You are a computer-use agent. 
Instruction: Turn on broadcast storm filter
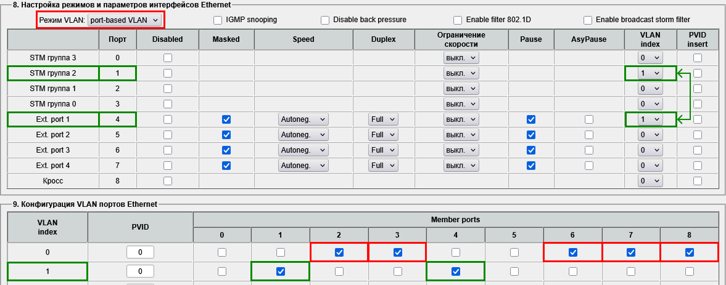tap(588, 20)
